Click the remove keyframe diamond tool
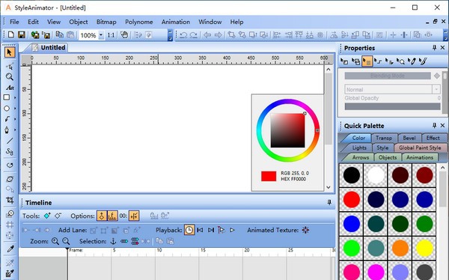The width and height of the screenshot is (449, 280). click(x=58, y=216)
